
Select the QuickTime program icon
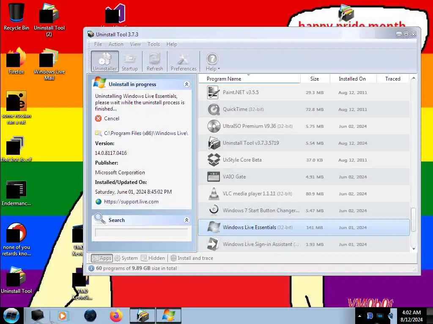click(x=214, y=109)
